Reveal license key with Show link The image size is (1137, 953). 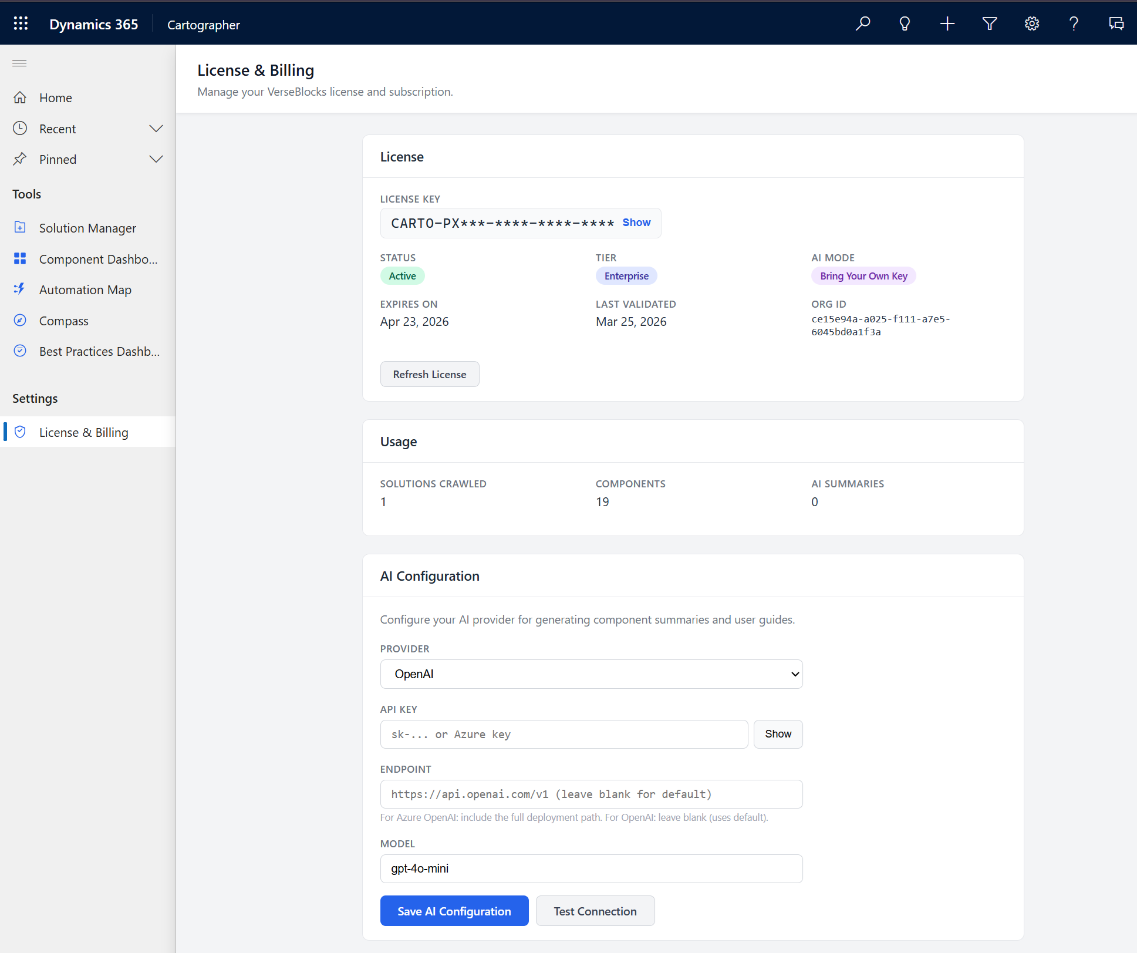tap(636, 223)
